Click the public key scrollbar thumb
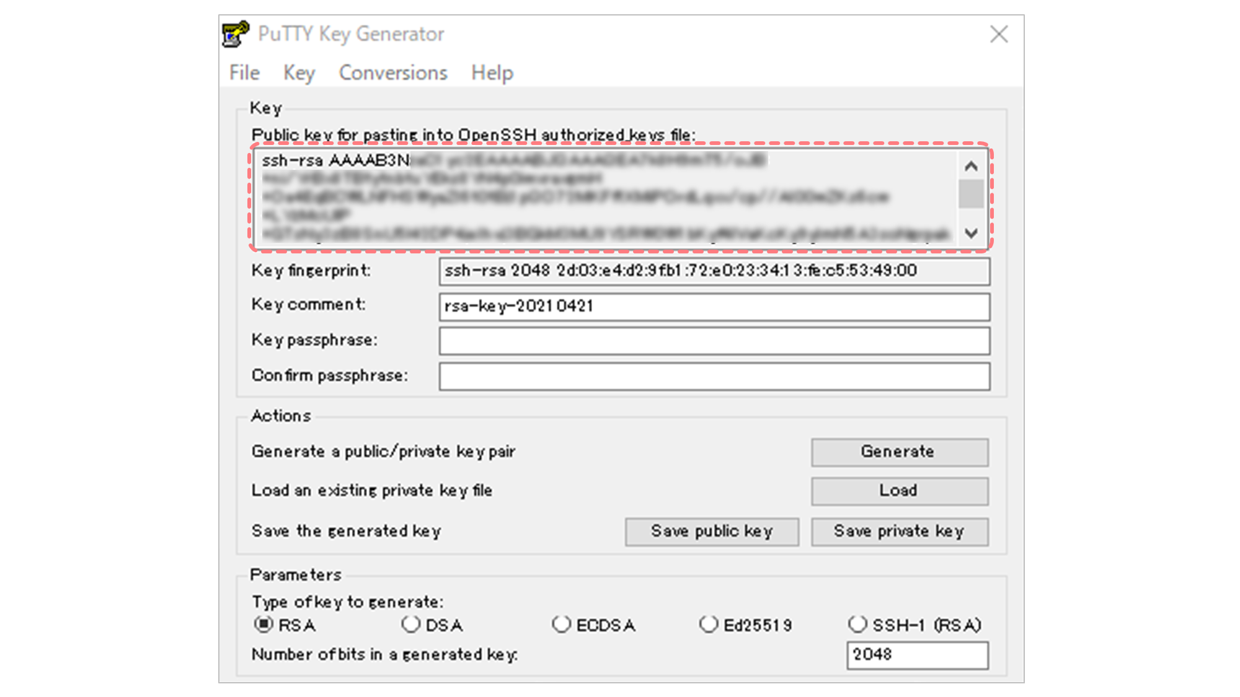The image size is (1240, 697). coord(971,194)
